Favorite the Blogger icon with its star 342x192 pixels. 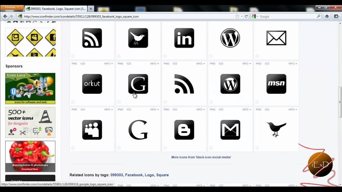tap(165, 148)
